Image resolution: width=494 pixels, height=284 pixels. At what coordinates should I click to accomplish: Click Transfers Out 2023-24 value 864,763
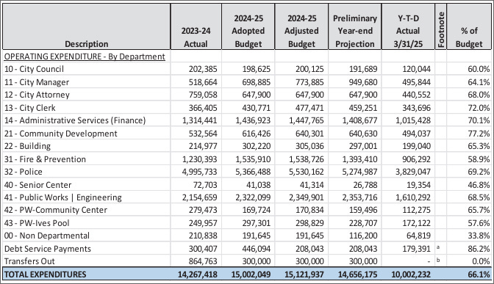[x=203, y=261]
